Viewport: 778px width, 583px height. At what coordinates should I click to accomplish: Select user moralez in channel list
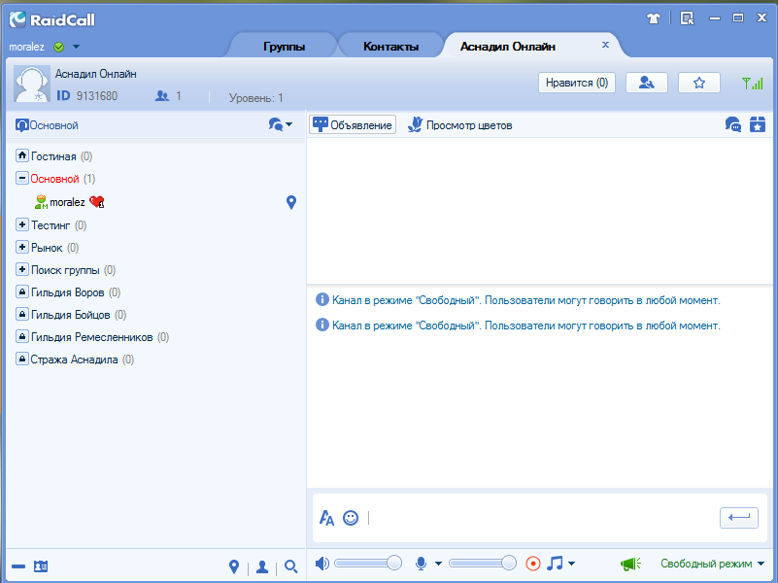pyautogui.click(x=67, y=202)
